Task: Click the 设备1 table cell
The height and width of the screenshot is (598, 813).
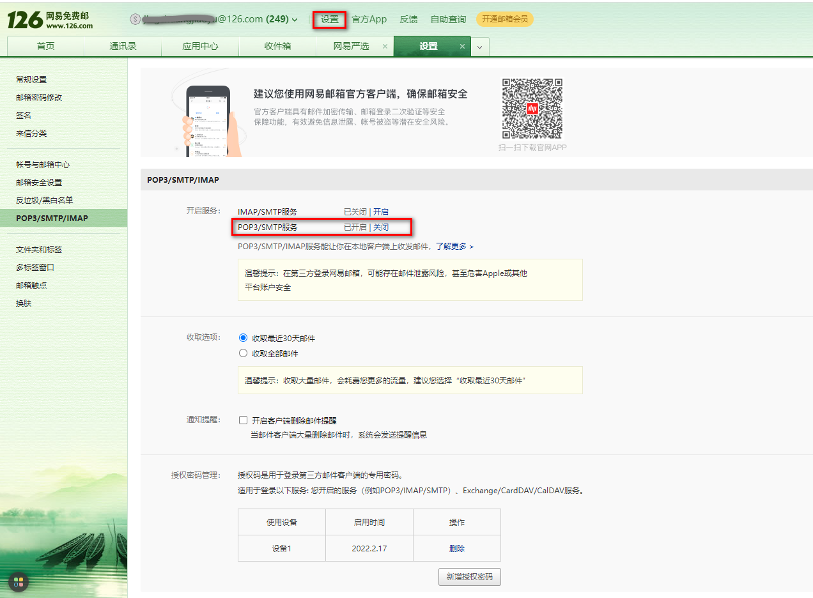Action: click(x=282, y=548)
